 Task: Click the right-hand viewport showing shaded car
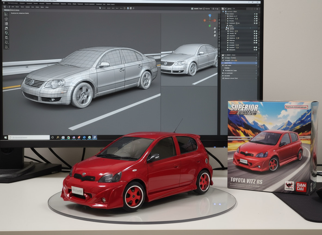[x=189, y=50]
